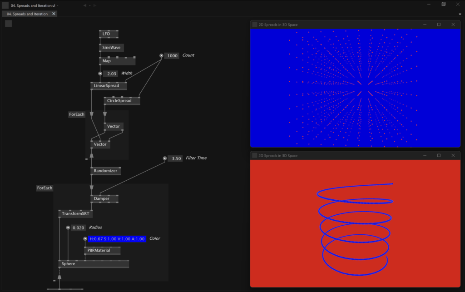Navigate forward with the right arrow

click(x=94, y=5)
